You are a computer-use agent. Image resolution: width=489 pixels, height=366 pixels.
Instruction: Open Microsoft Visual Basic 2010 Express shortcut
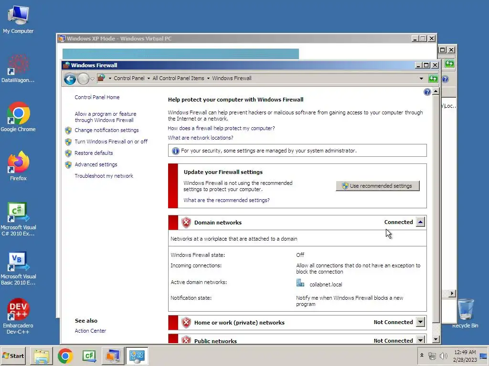pos(18,268)
